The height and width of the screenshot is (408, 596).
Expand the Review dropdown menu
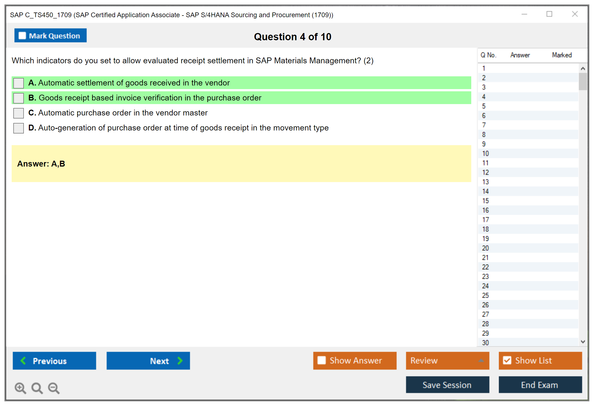(481, 361)
